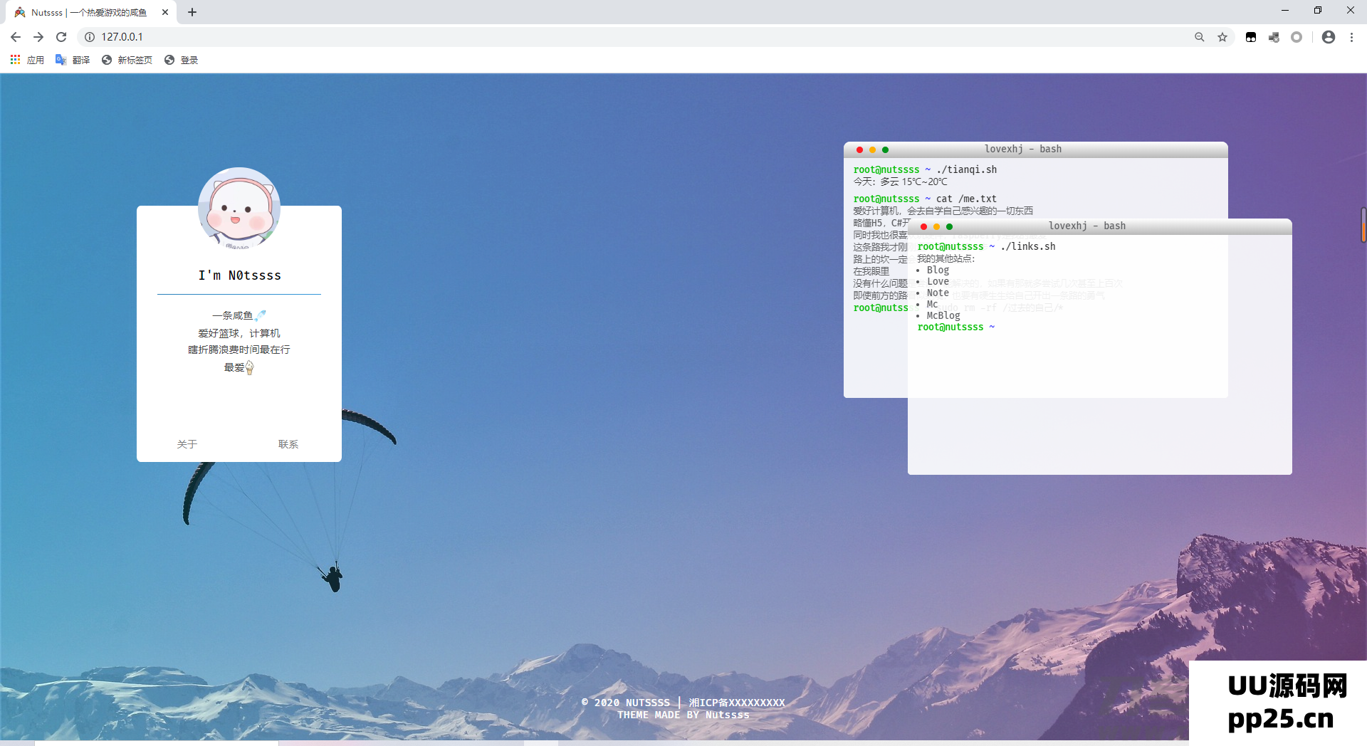Click the 湘ICP备 footer link
The height and width of the screenshot is (746, 1367).
737,703
